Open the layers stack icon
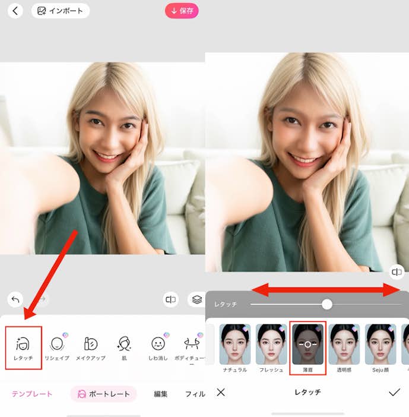Screen dimensions: 409x417 pos(196,300)
